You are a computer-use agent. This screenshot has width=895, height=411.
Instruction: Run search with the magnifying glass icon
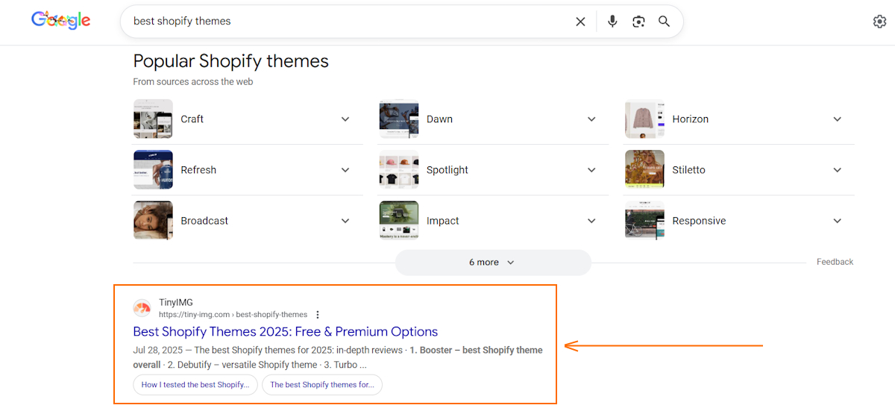[664, 22]
